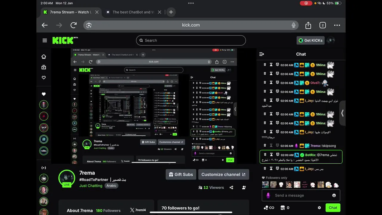
Task: Delete the BotRix chat message
Action: pos(265,155)
